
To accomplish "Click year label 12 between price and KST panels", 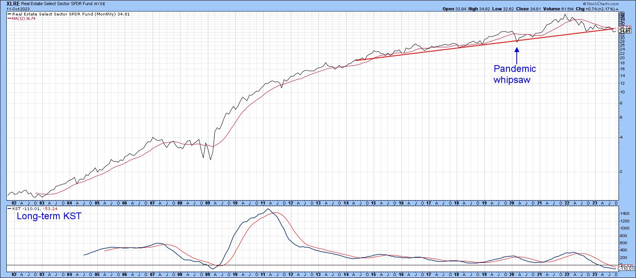I will point(291,203).
